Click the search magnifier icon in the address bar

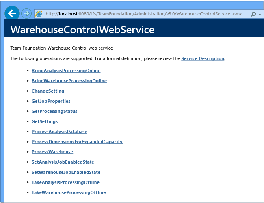(x=253, y=14)
